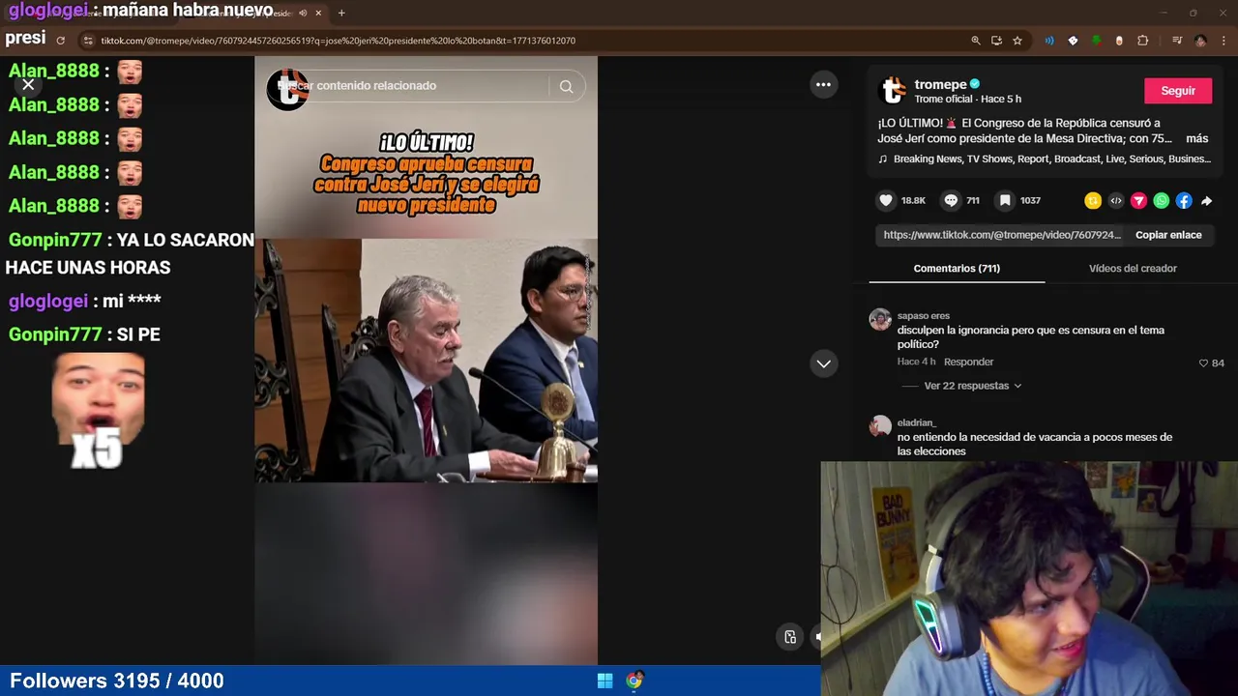The width and height of the screenshot is (1238, 696).
Task: Click the search magnifier in related content bar
Action: [x=566, y=86]
